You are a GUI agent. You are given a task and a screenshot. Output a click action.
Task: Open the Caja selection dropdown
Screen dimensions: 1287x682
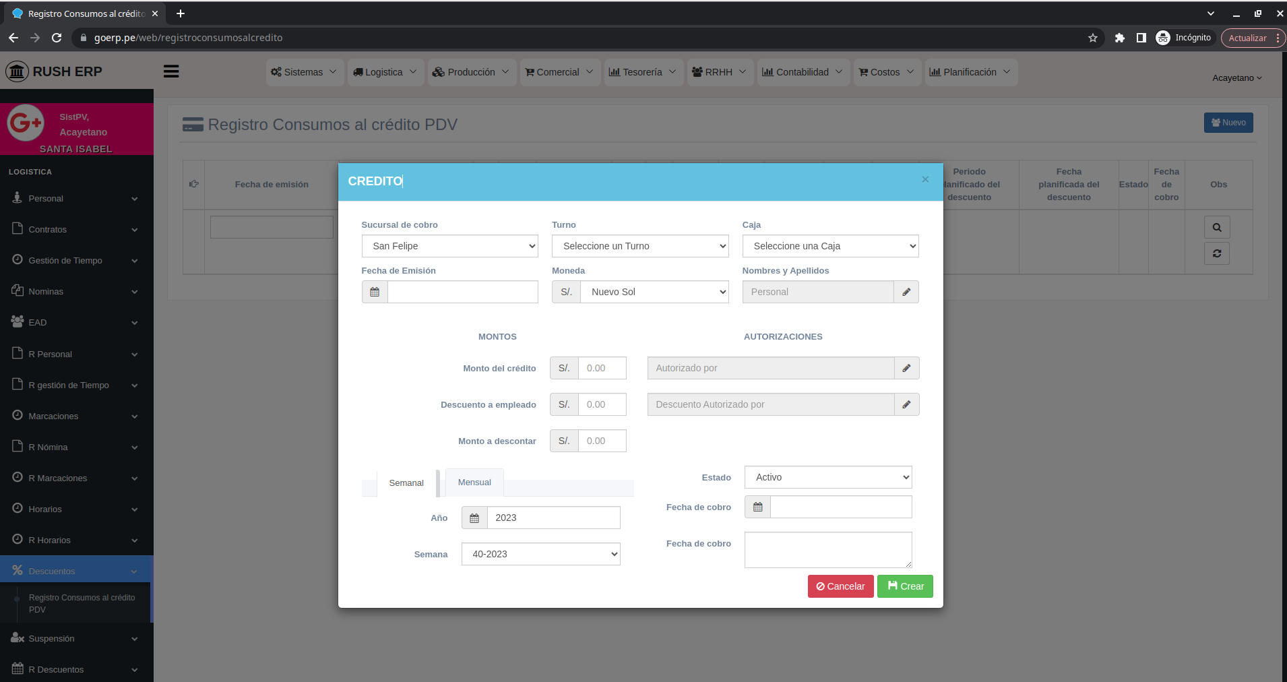830,246
